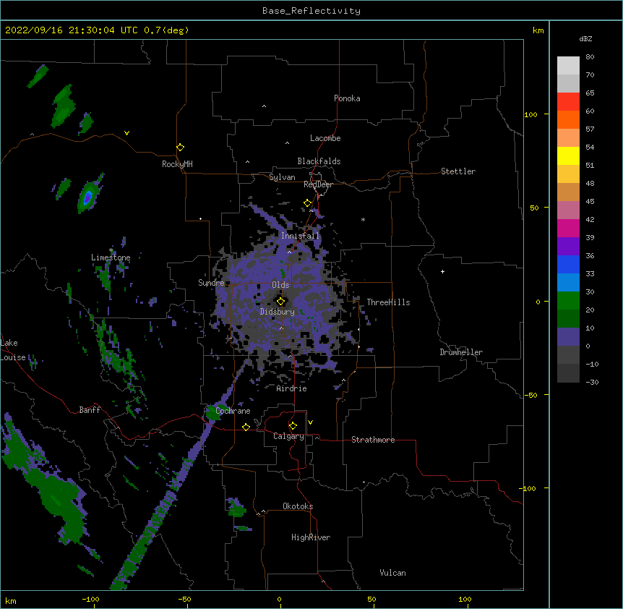Click the km unit label at bottom left

(11, 600)
